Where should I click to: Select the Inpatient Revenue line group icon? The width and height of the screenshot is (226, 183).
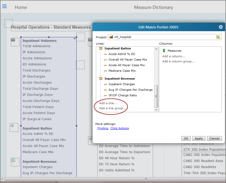[101, 79]
